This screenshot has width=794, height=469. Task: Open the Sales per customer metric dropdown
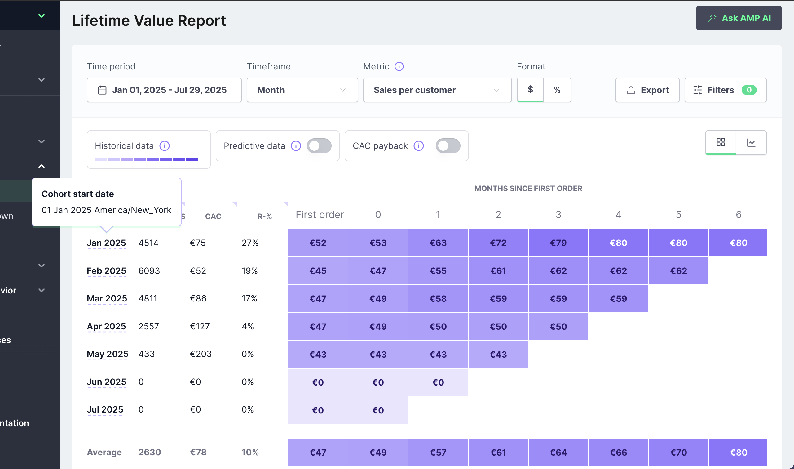pyautogui.click(x=437, y=90)
